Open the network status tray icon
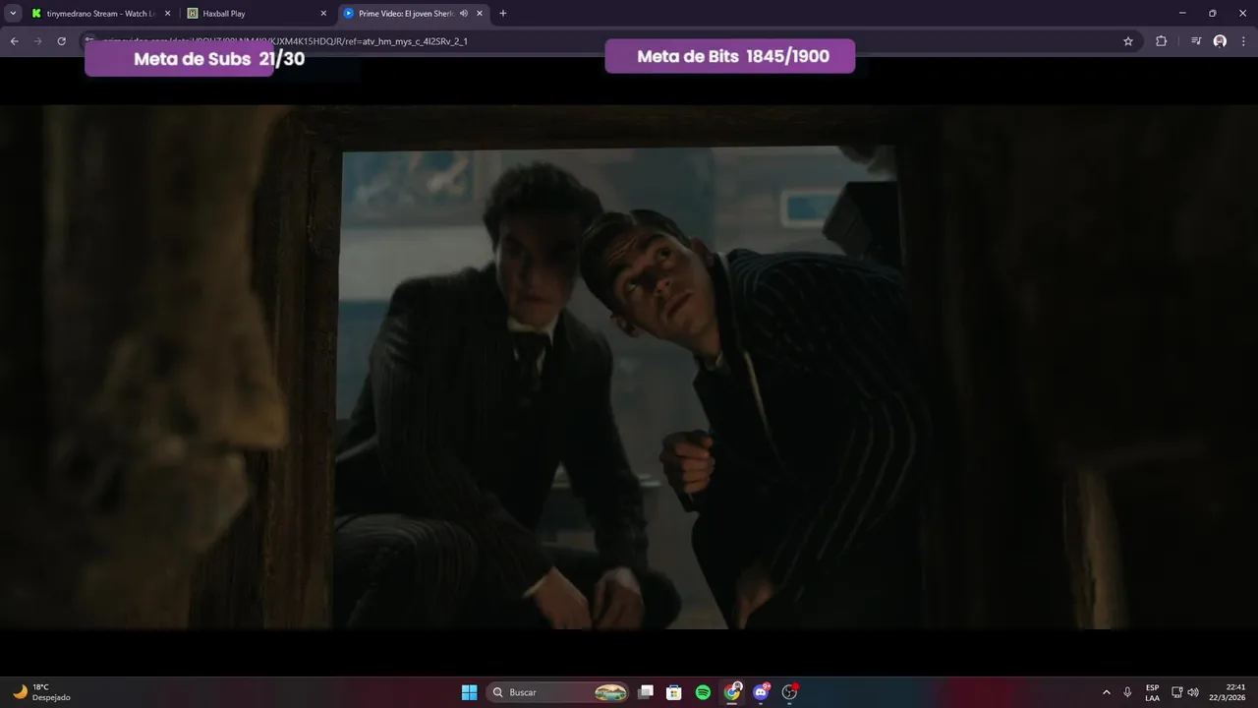Image resolution: width=1258 pixels, height=708 pixels. click(1176, 692)
